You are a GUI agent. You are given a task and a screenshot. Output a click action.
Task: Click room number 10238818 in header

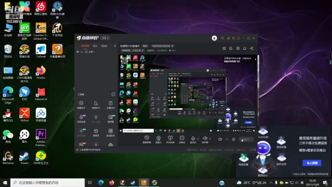coord(162,50)
